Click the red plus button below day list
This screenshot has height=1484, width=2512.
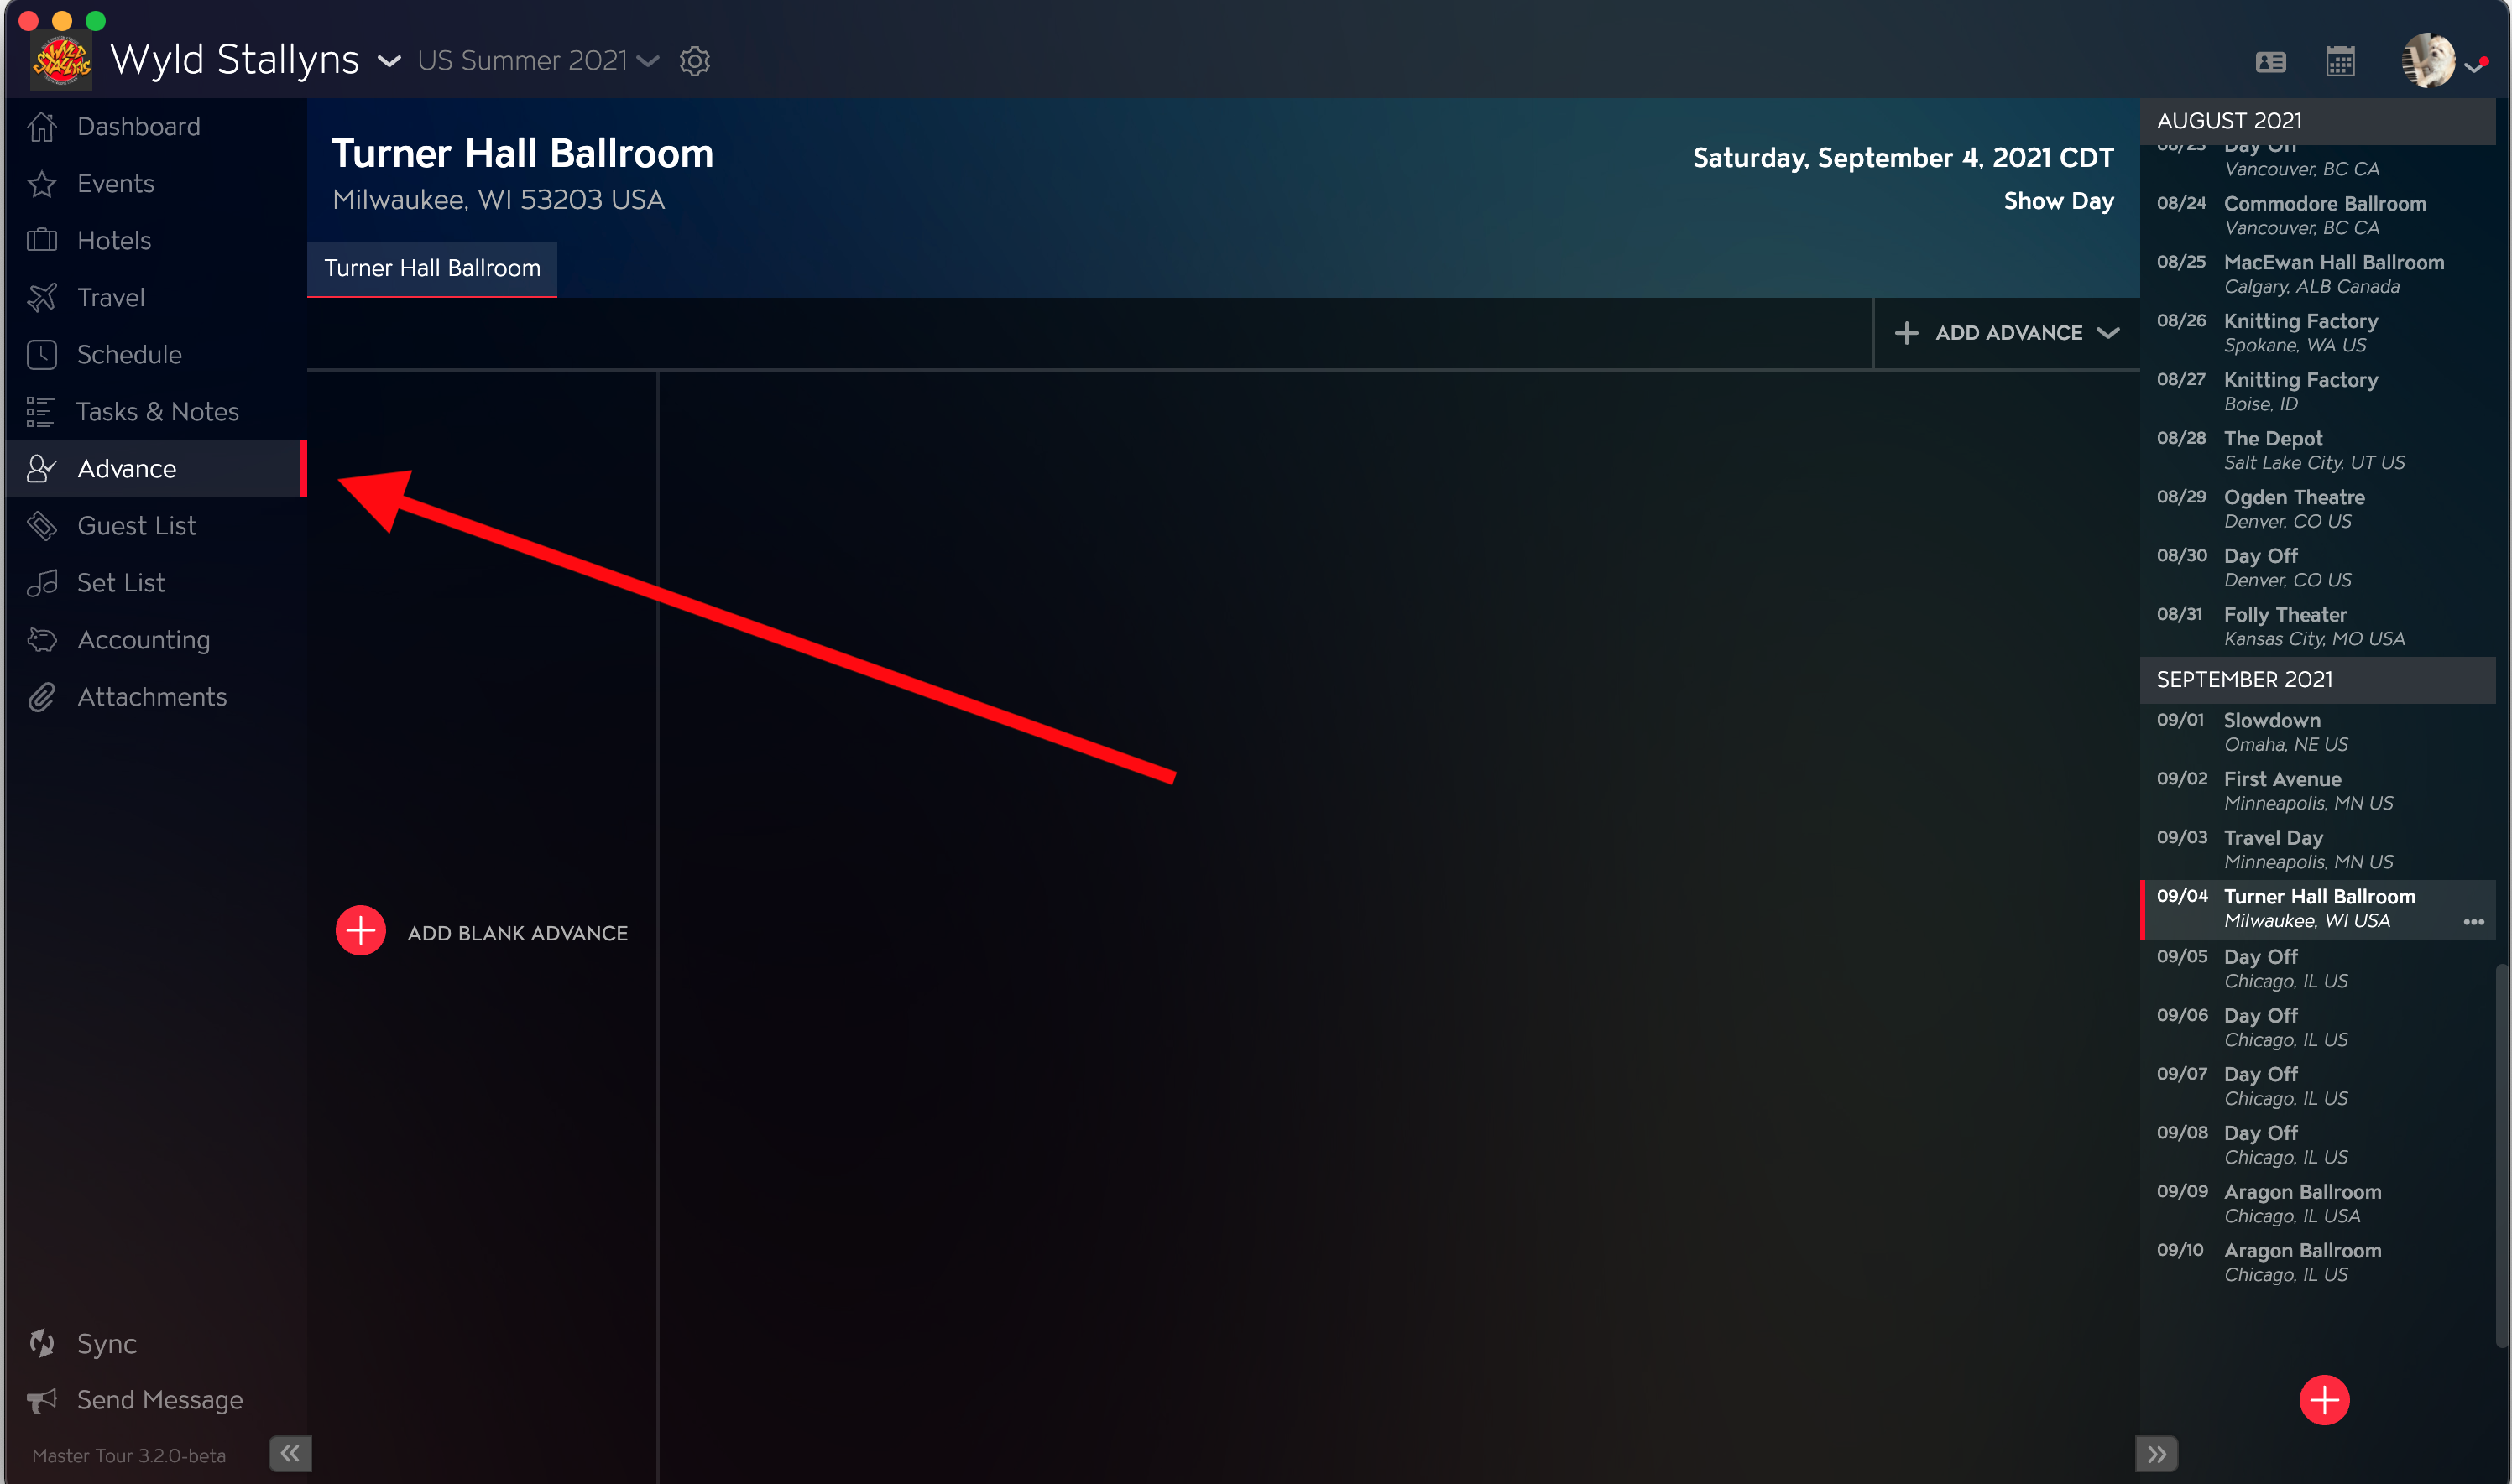click(2323, 1399)
